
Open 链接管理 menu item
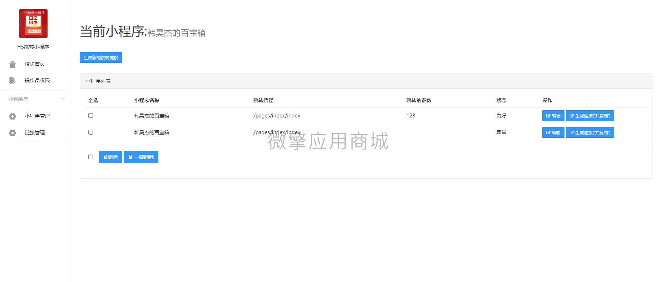point(34,133)
